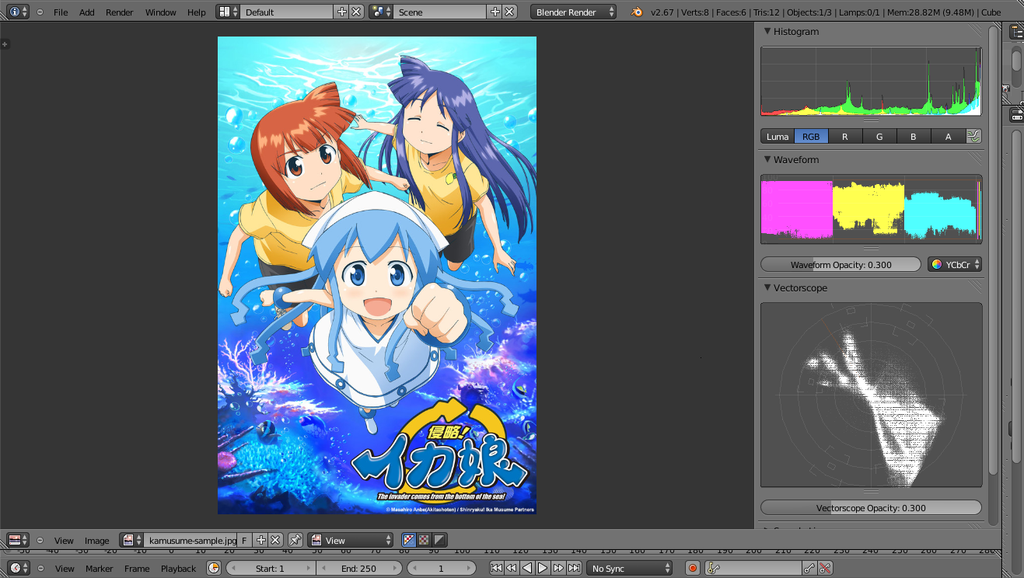Jump to the previous keyframe
Viewport: 1024px width, 578px height.
(512, 568)
